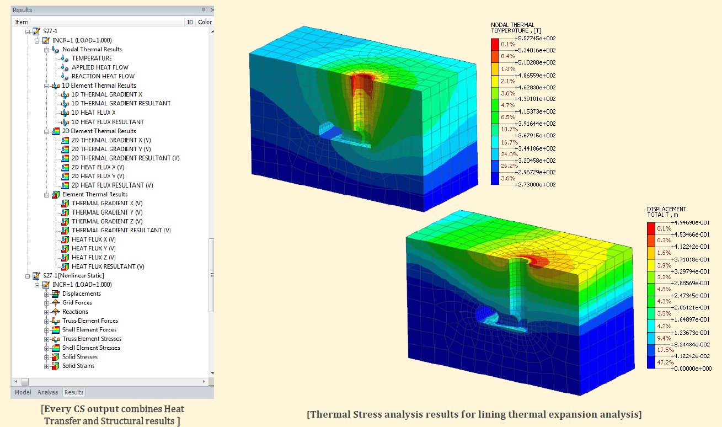The image size is (722, 427).
Task: Collapse Nodal Thermal Results group
Action: (x=47, y=49)
